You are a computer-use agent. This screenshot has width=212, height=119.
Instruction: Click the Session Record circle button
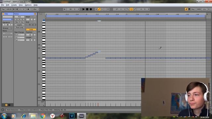[108, 9]
